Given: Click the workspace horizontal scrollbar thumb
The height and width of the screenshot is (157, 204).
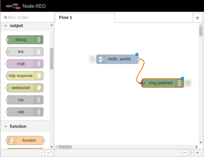Looking at the screenshot, I should [65, 147].
